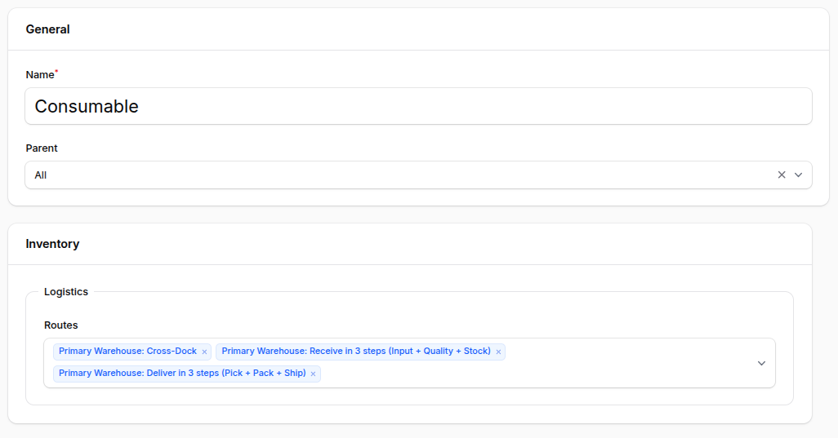
Task: Click the Logistics fieldset legend
Action: coord(66,291)
